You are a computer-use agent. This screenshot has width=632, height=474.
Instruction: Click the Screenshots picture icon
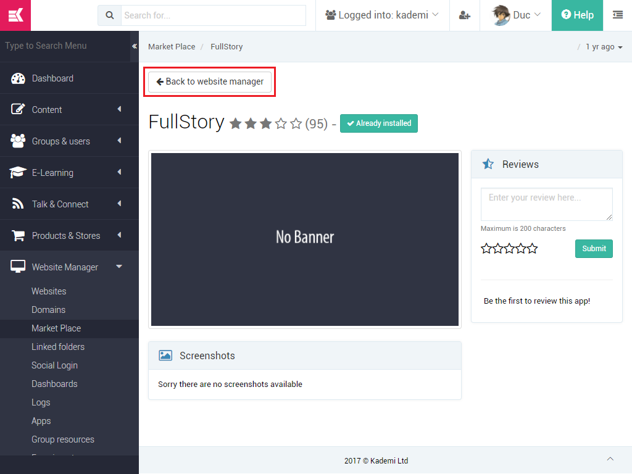tap(165, 355)
